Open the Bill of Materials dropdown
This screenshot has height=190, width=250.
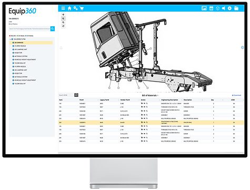150,95
